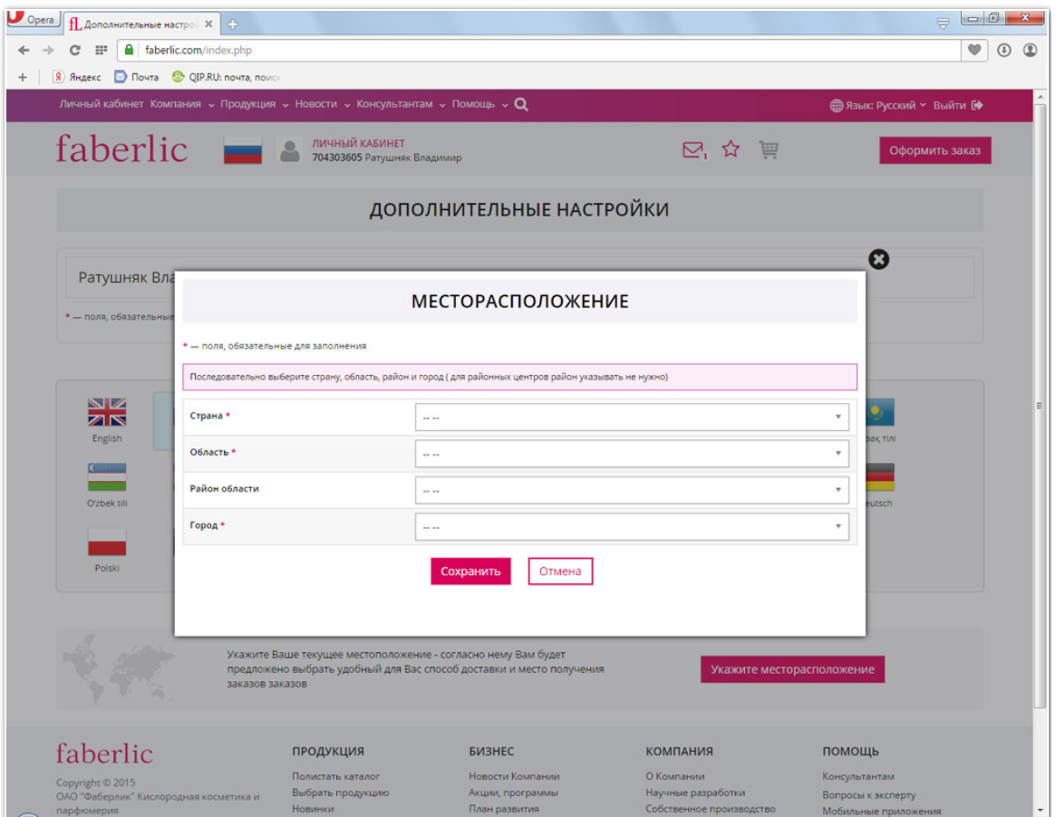Expand the Помощь menu
1056x817 pixels.
(x=480, y=104)
